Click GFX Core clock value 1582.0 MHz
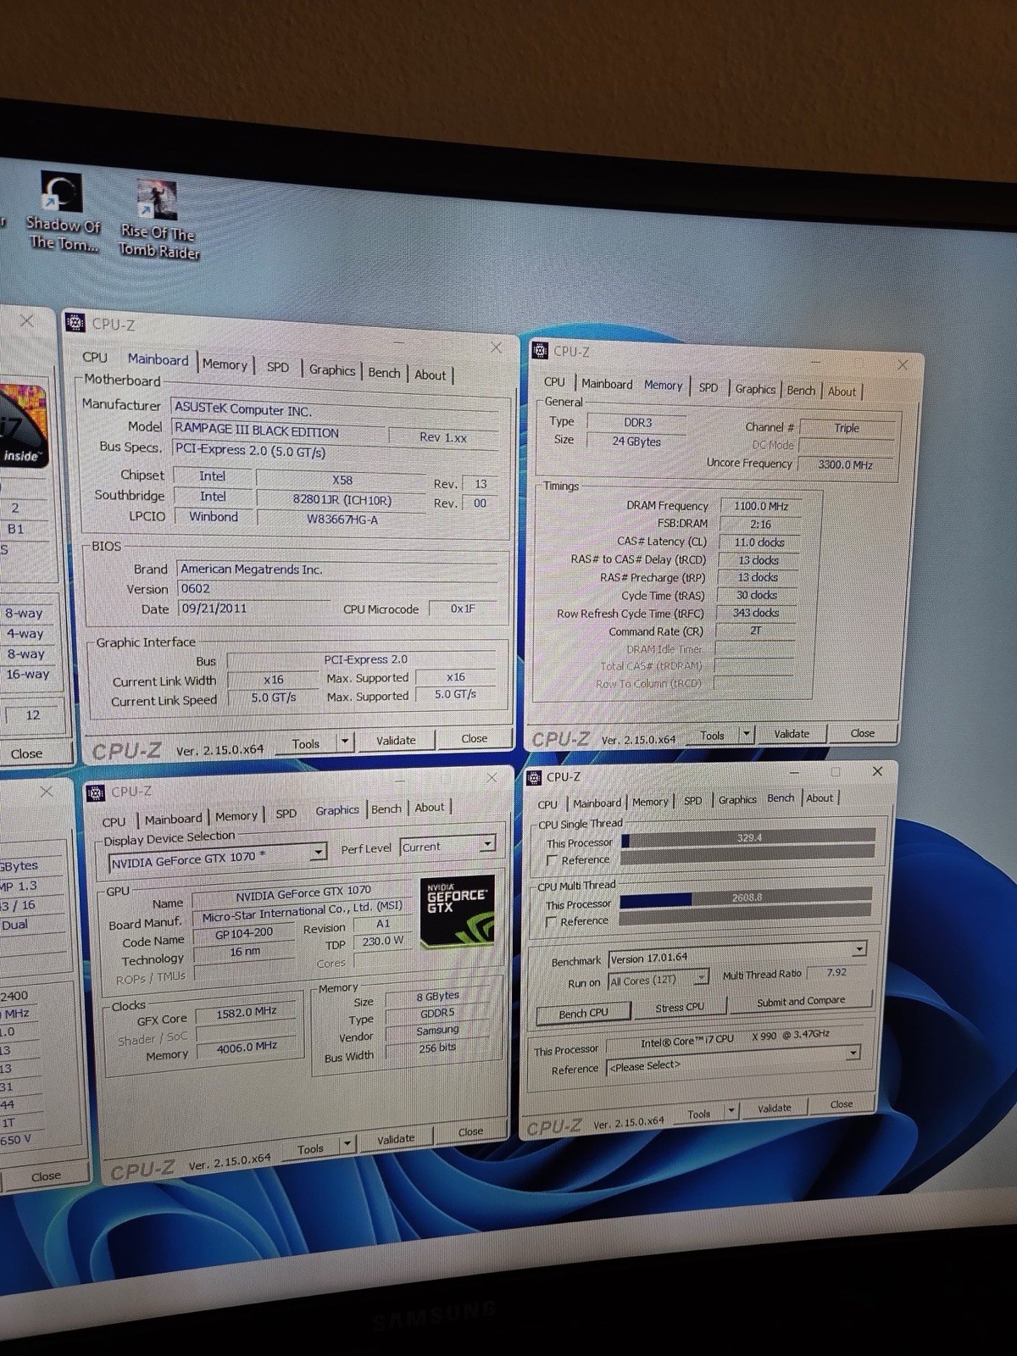Screen dimensions: 1017x1356 pos(247,1013)
